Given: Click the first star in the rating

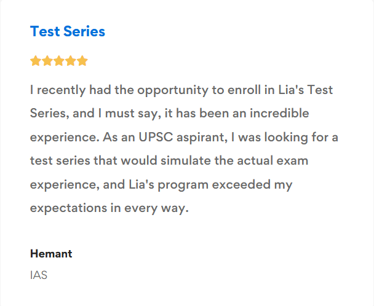Looking at the screenshot, I should (35, 61).
